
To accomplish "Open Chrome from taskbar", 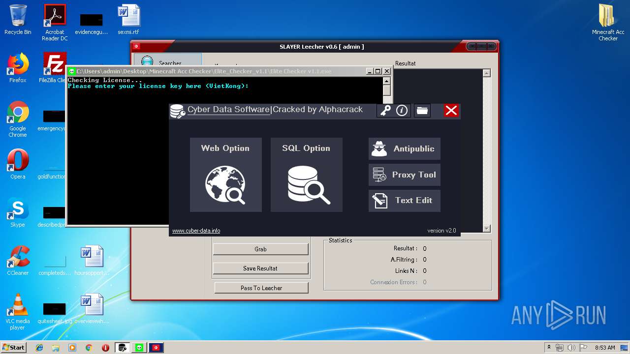I will 89,348.
